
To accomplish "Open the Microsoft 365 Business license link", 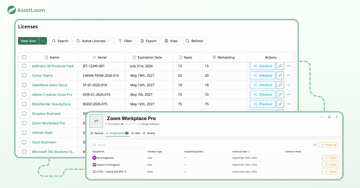I will tap(53, 152).
